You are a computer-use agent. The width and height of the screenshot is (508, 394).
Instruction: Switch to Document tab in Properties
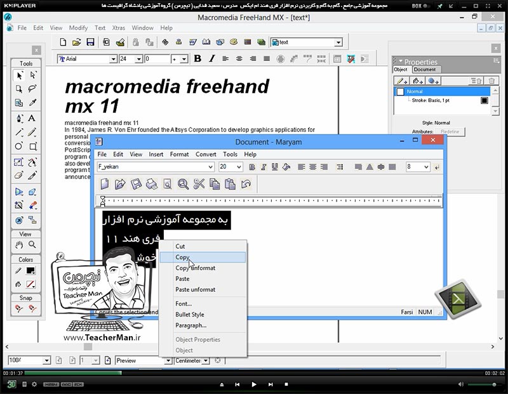[425, 69]
